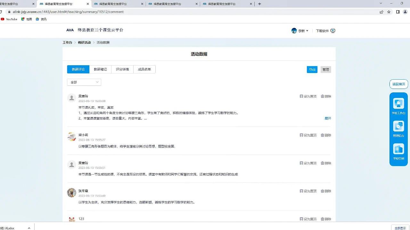
Task: Click the browser share icon in address bar
Action: pos(381,12)
